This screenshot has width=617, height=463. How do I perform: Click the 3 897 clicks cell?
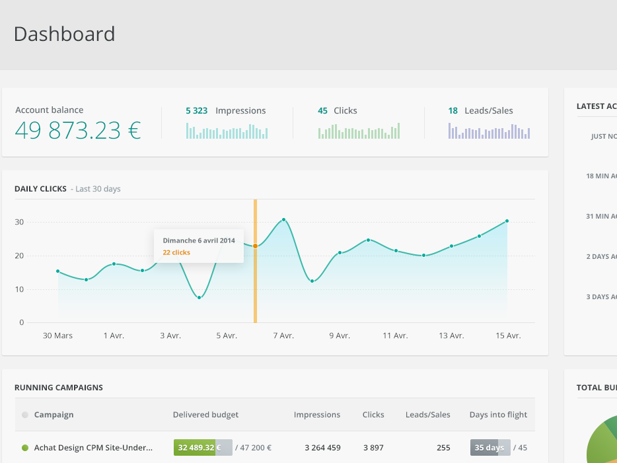(373, 448)
